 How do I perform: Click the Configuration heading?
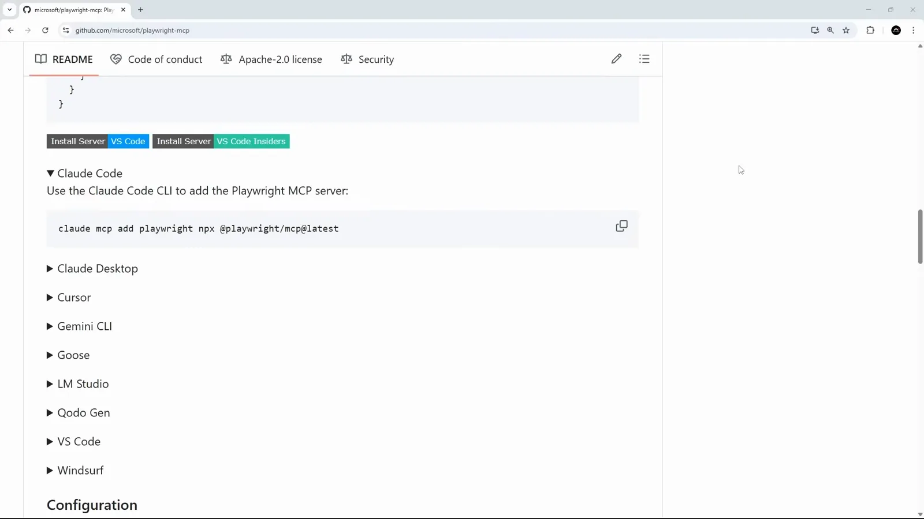pyautogui.click(x=92, y=505)
